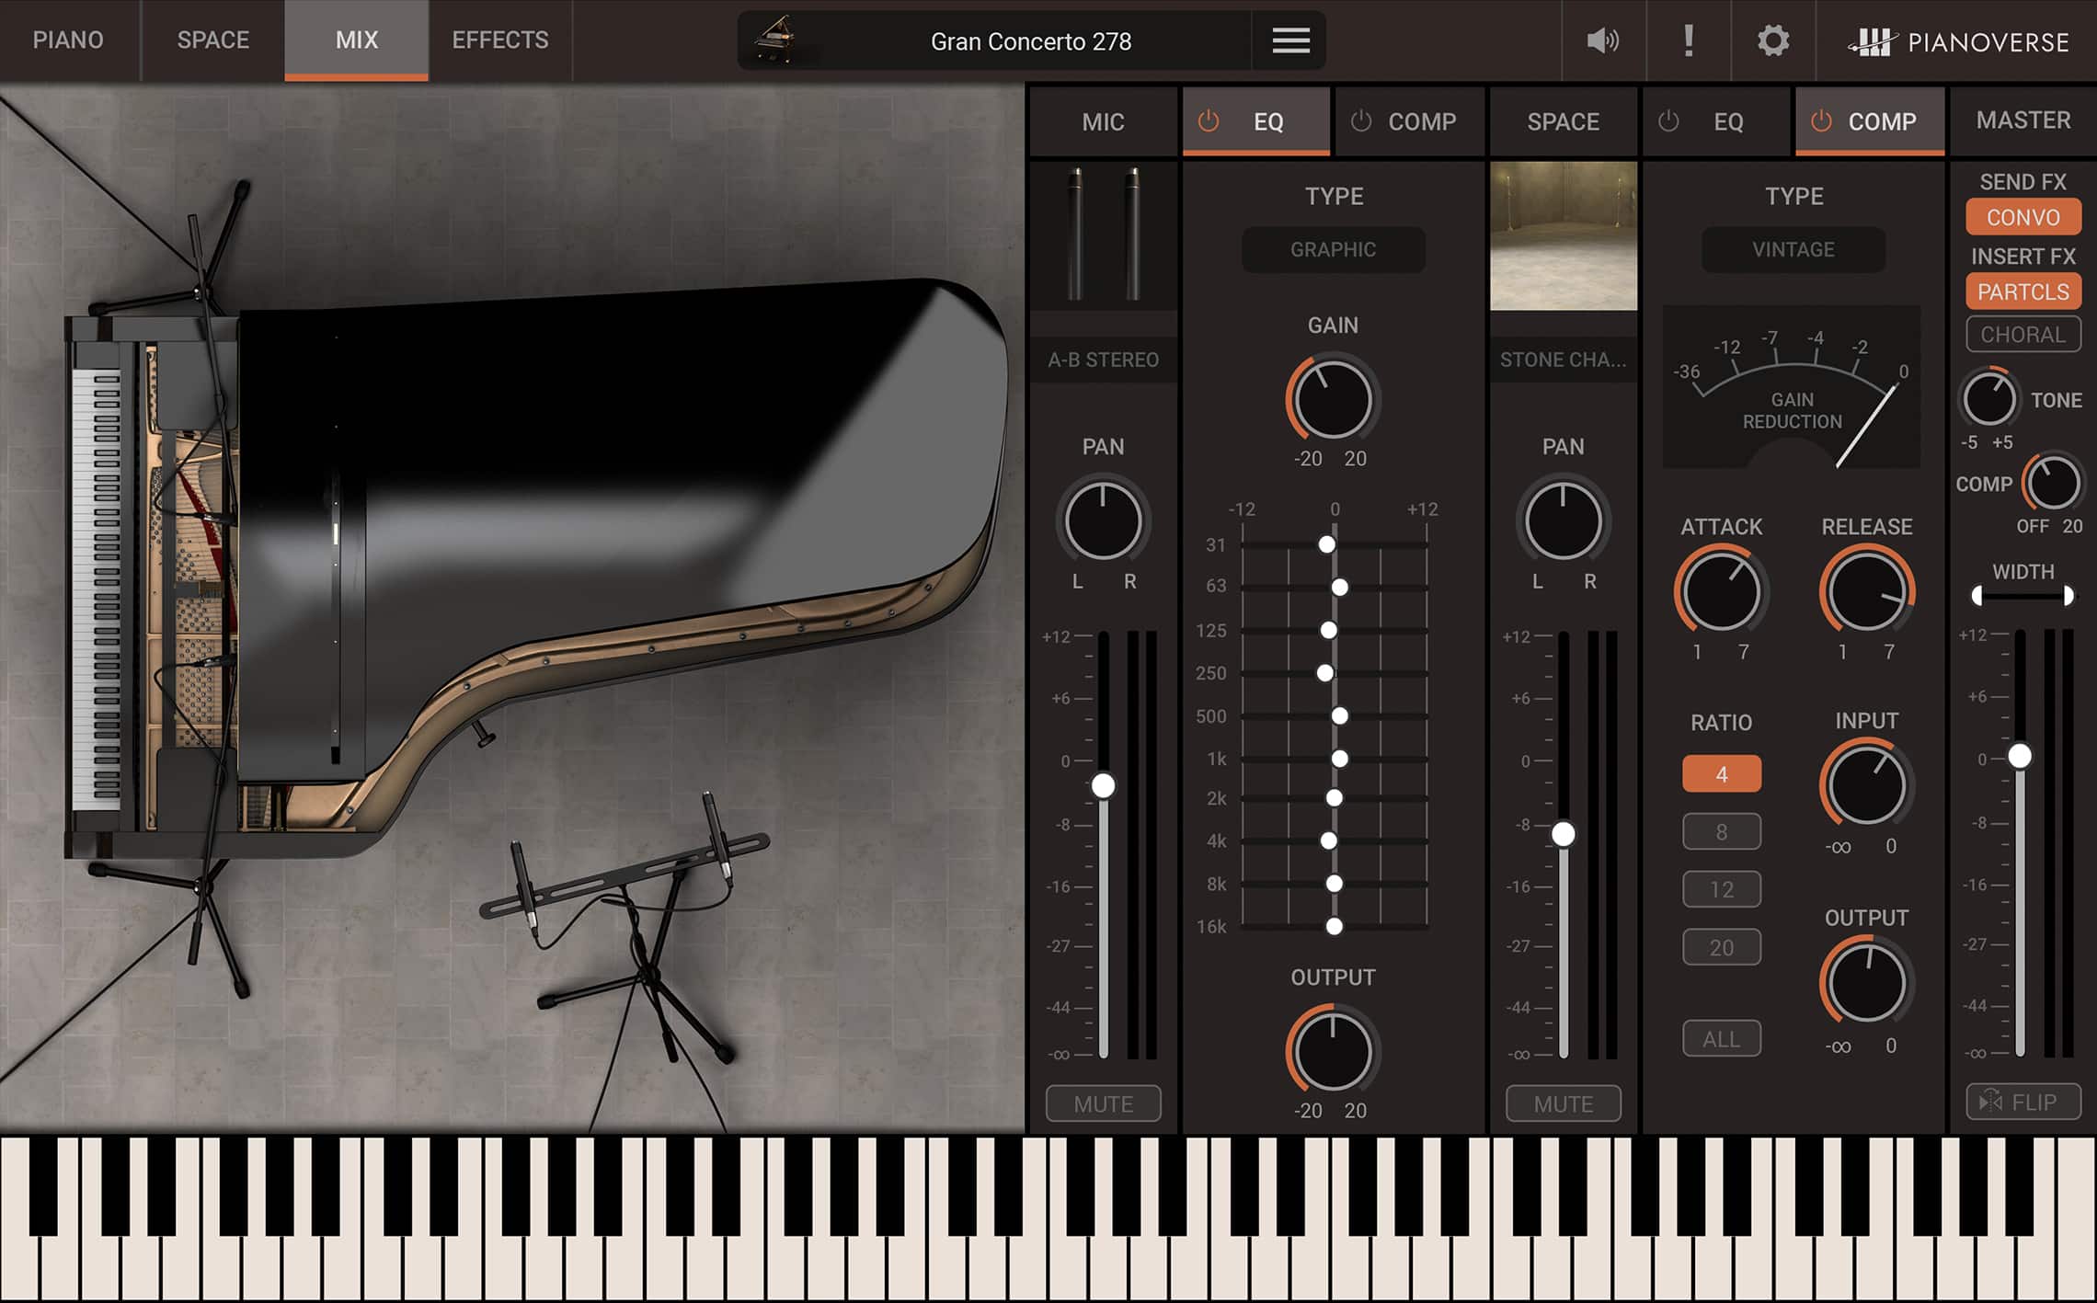Click the CHORAL insert FX button
The image size is (2097, 1303).
[2023, 334]
